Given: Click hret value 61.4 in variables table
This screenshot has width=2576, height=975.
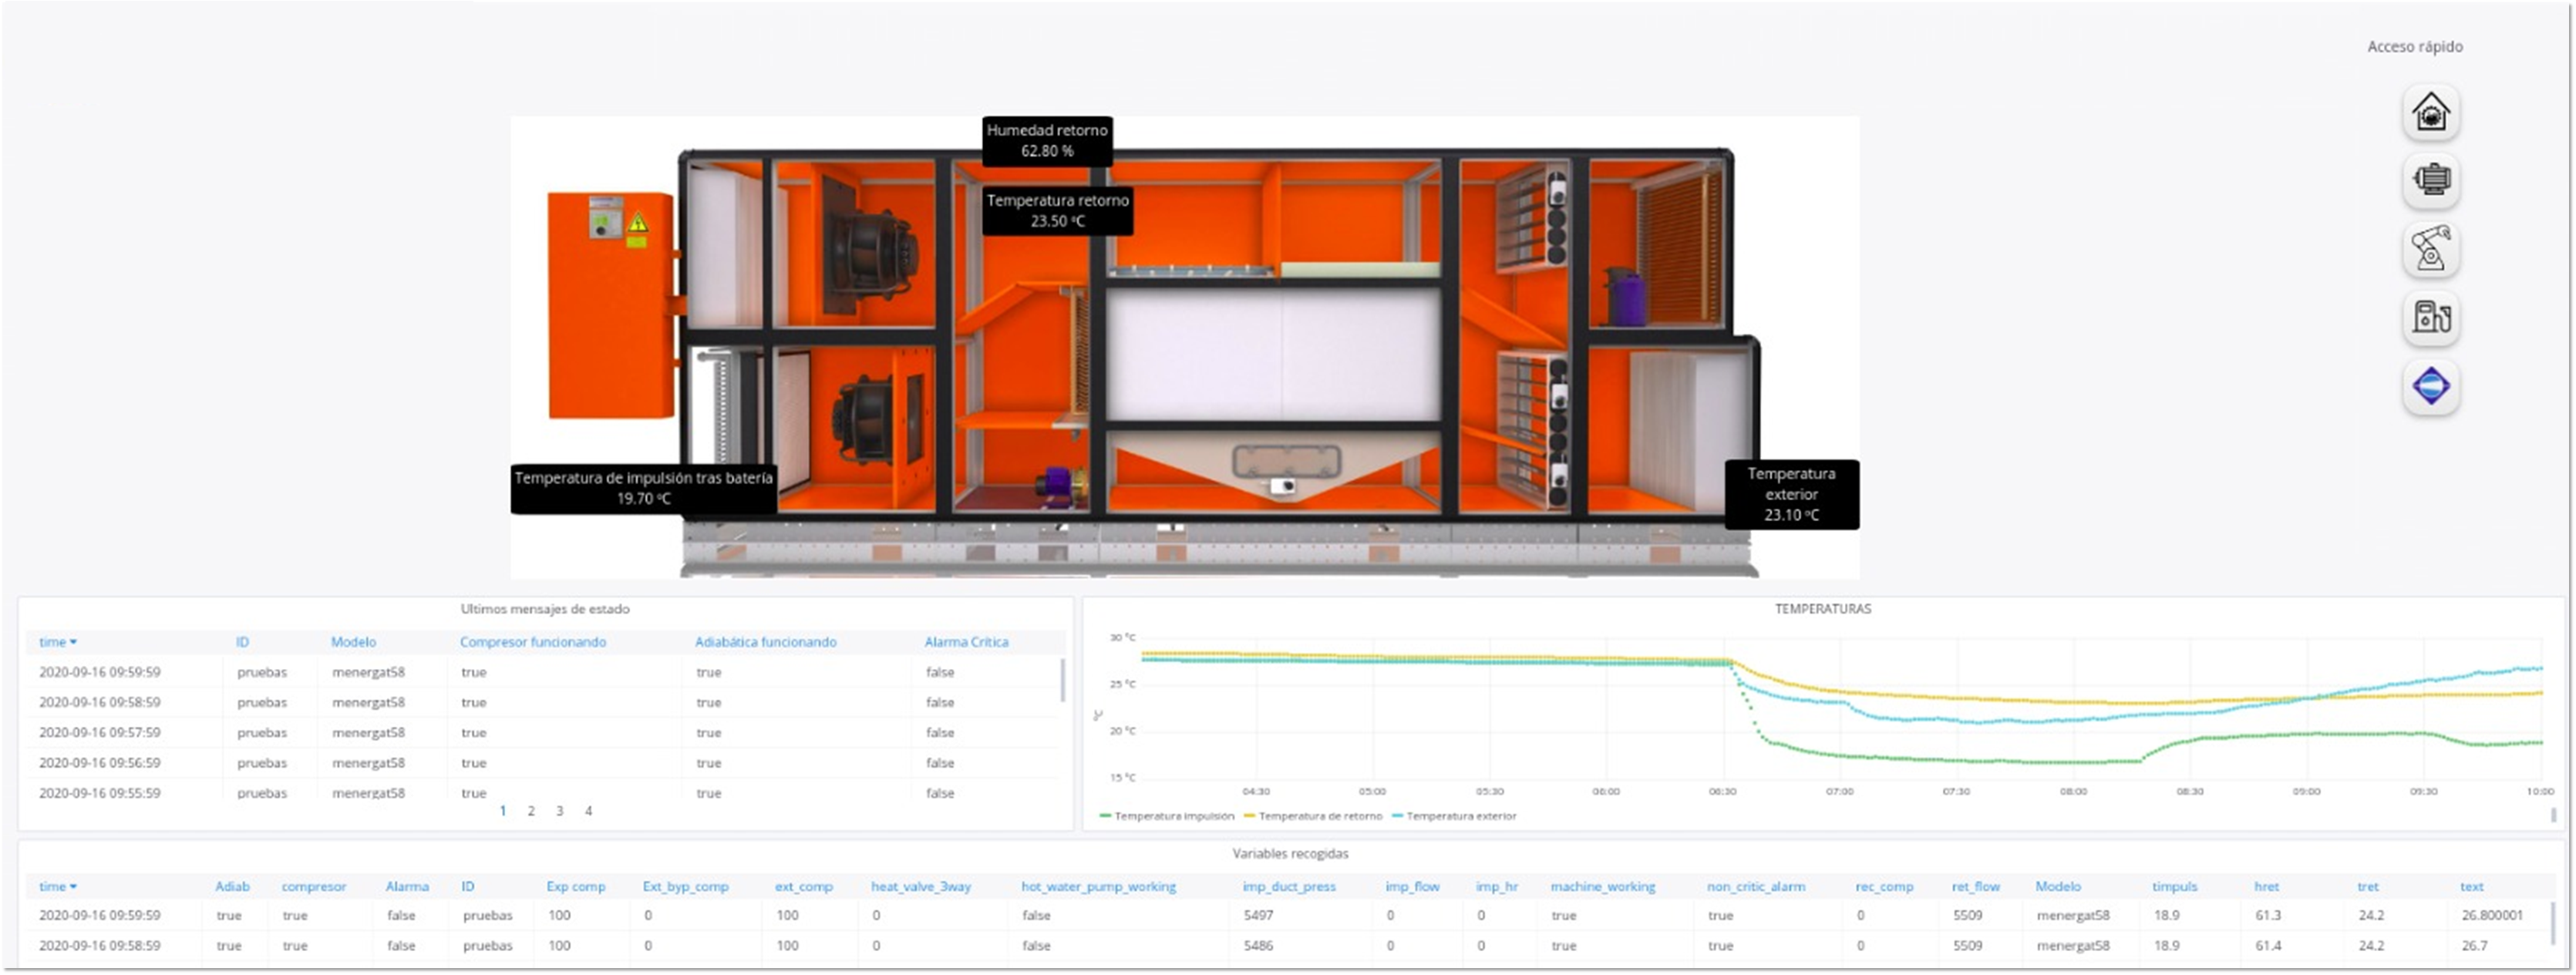Looking at the screenshot, I should coord(2268,946).
